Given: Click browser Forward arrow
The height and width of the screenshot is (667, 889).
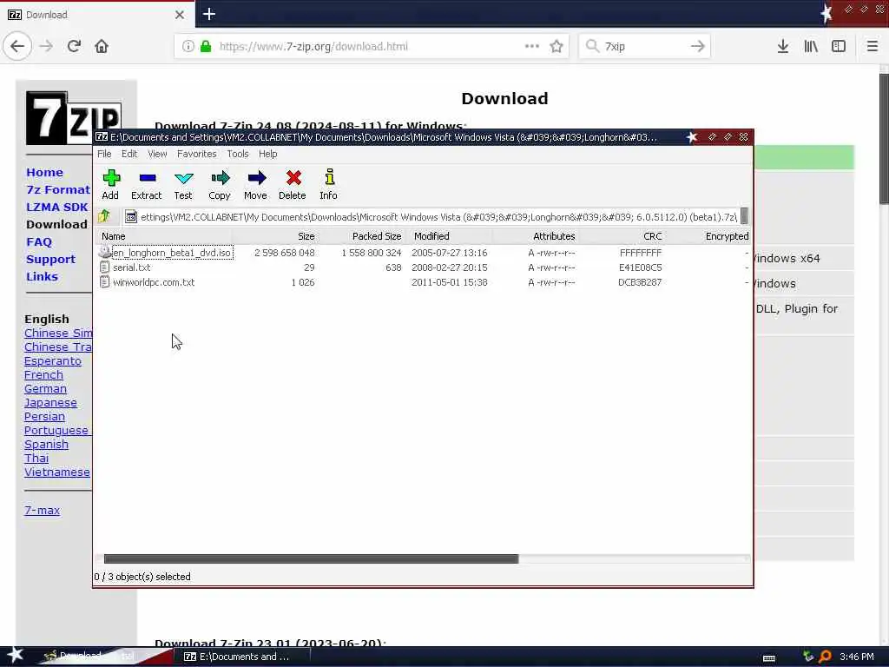Looking at the screenshot, I should pos(47,46).
